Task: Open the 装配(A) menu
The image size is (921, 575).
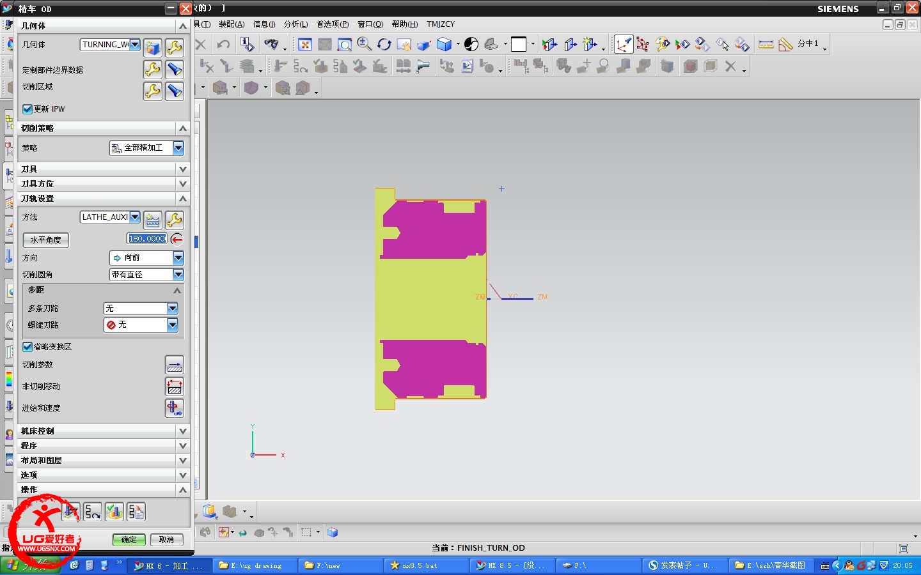Action: [232, 24]
